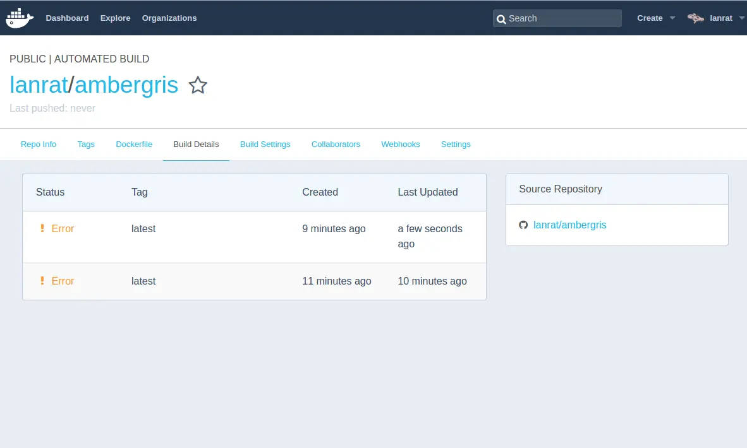The width and height of the screenshot is (747, 448).
Task: Click the 'a few seconds ago' updated cell
Action: coord(430,237)
